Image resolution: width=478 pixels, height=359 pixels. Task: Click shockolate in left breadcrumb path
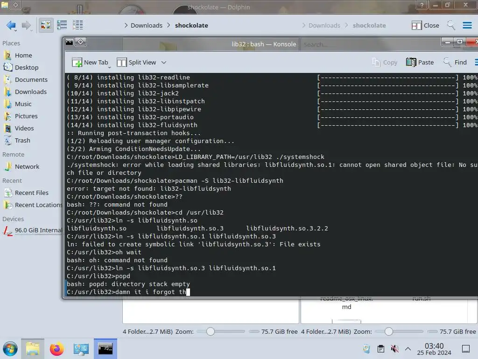coord(191,25)
